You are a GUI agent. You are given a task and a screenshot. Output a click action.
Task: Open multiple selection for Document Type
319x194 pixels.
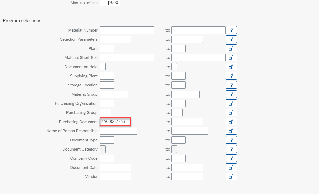coord(231,140)
